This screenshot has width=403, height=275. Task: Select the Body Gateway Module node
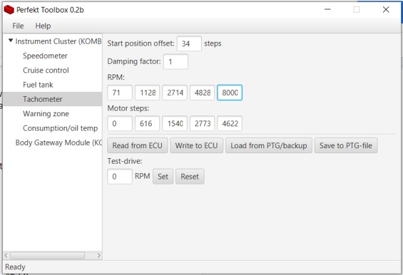pyautogui.click(x=58, y=142)
